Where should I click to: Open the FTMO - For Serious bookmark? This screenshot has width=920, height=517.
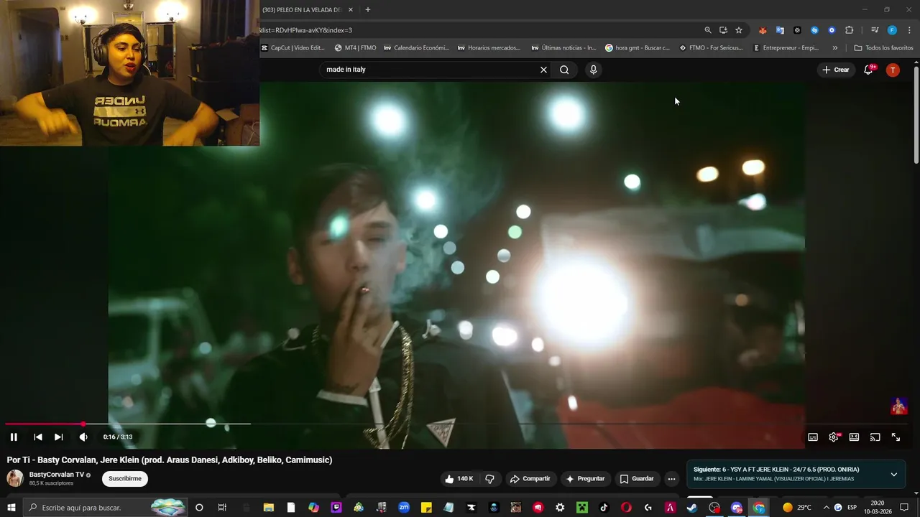[x=712, y=48]
